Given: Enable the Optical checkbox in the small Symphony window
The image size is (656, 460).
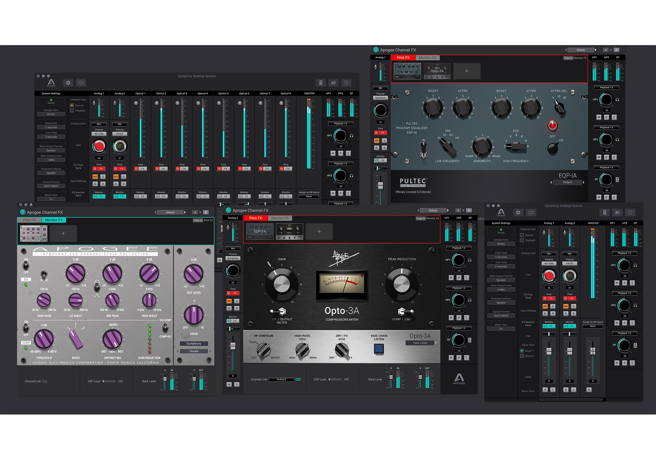Looking at the screenshot, I should tap(522, 235).
